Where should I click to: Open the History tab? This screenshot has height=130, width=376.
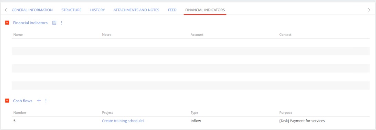tap(98, 10)
